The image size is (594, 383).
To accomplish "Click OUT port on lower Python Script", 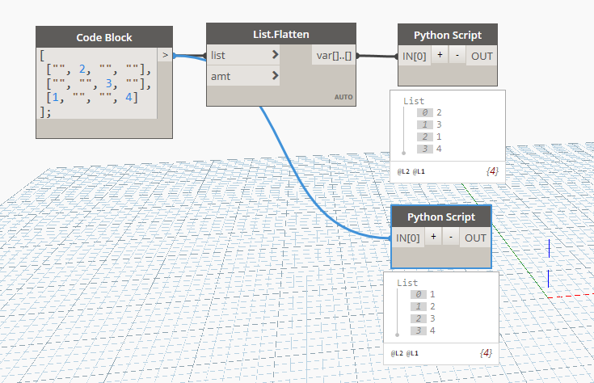I will [475, 238].
